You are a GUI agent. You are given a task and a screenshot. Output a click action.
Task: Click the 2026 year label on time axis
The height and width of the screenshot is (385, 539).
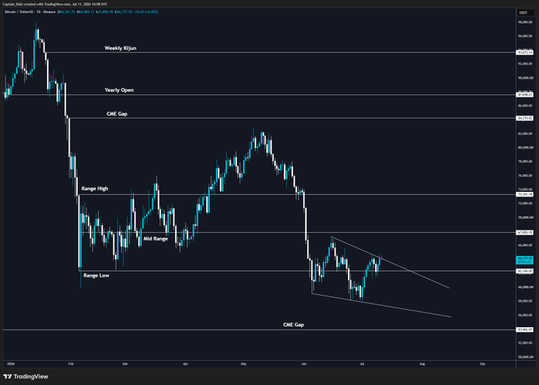pos(10,364)
